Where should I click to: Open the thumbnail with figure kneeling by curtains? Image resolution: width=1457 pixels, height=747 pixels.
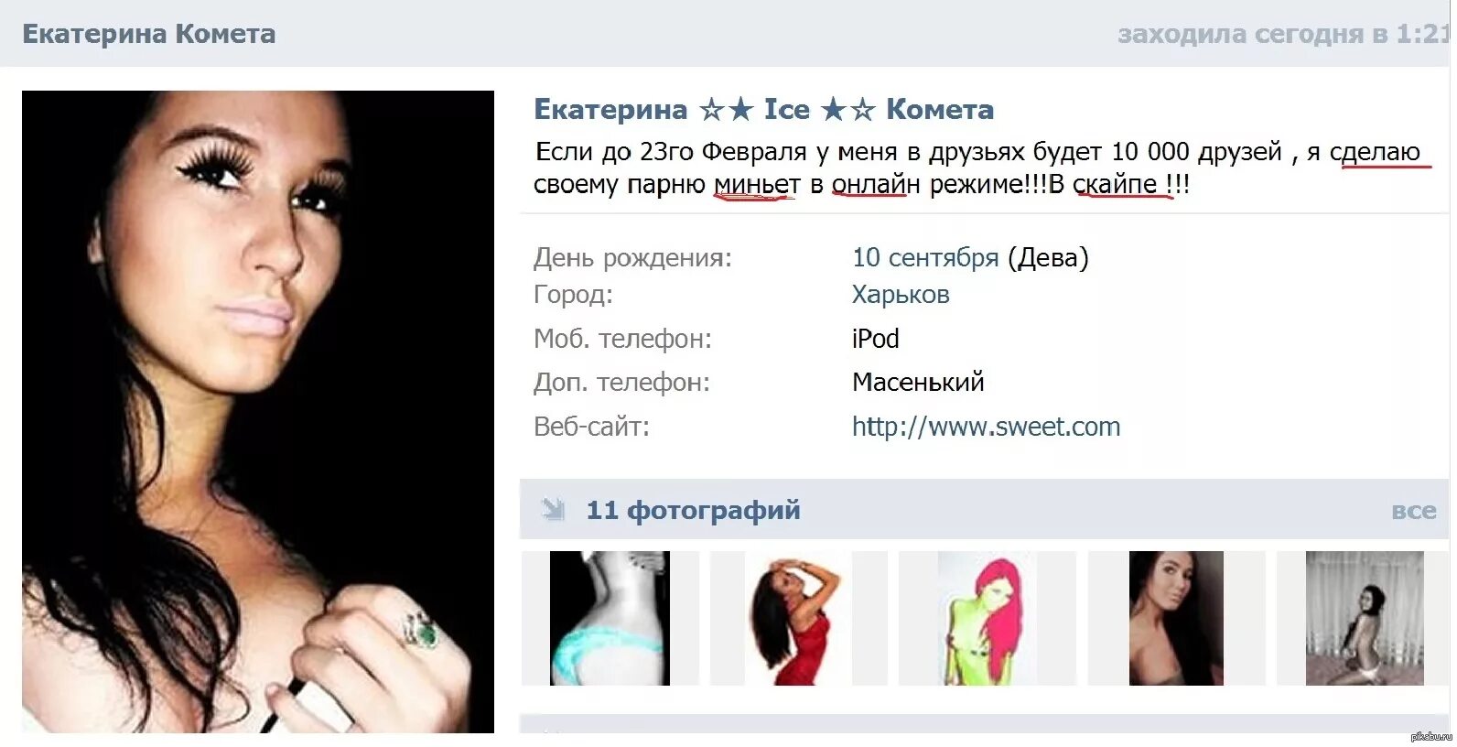click(x=1365, y=618)
